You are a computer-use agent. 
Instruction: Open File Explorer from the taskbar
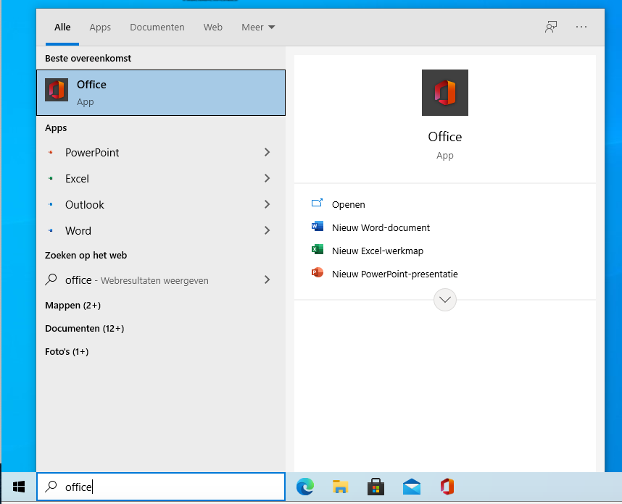click(341, 487)
